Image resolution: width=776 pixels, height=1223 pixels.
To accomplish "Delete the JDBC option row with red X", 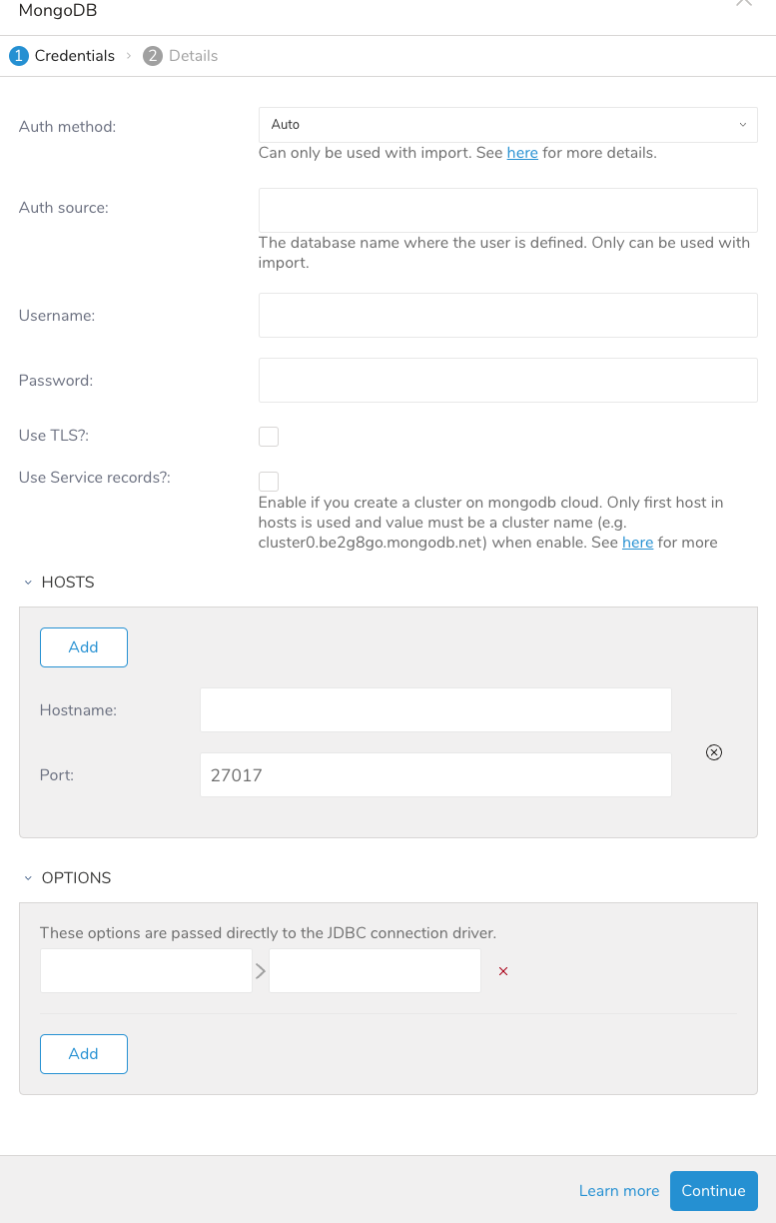I will pyautogui.click(x=503, y=971).
